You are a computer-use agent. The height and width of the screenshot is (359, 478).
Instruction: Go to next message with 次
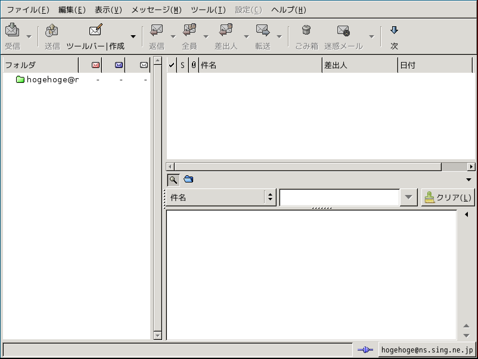click(x=394, y=36)
